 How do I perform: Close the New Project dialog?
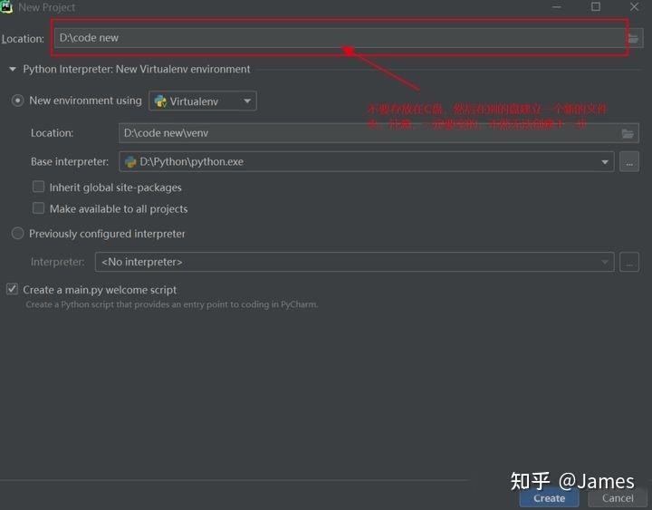click(634, 6)
